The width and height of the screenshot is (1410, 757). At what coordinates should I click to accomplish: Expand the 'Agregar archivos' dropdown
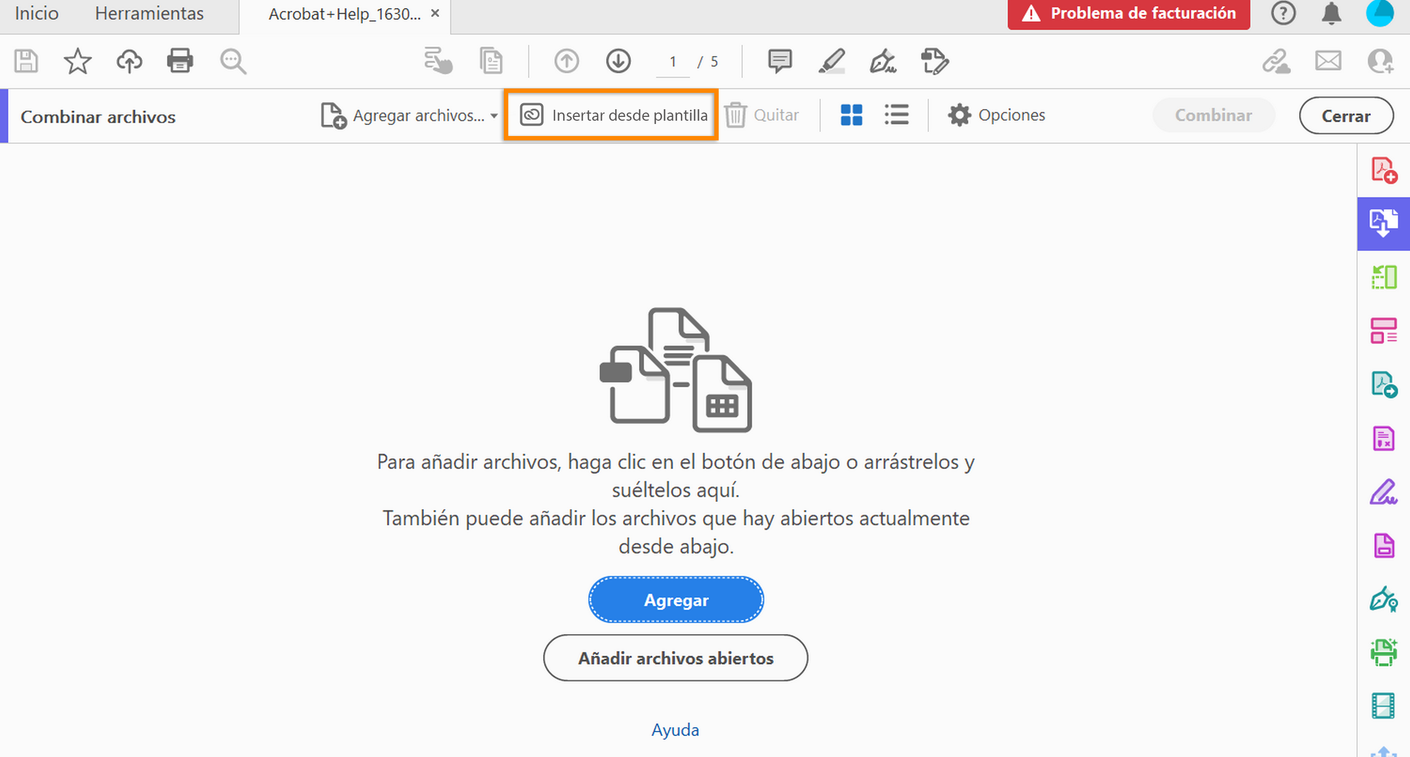494,116
